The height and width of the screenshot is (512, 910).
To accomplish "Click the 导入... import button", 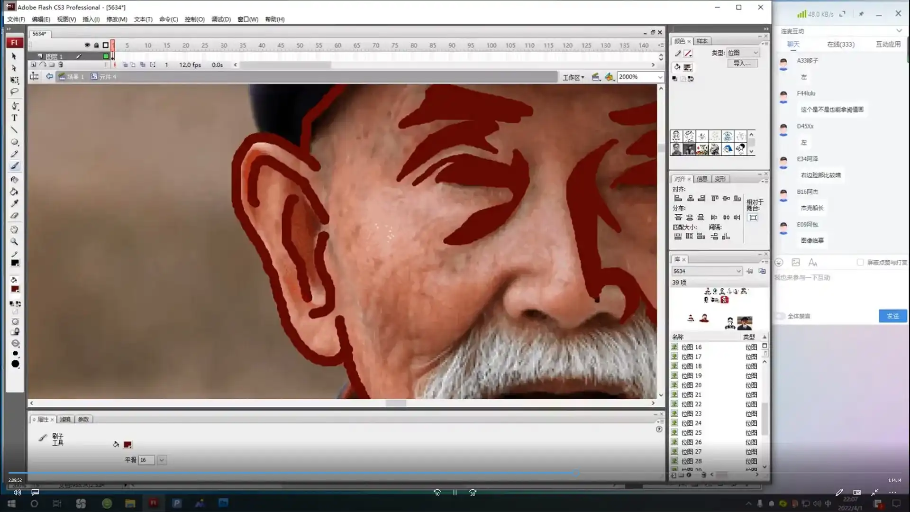I will [742, 63].
